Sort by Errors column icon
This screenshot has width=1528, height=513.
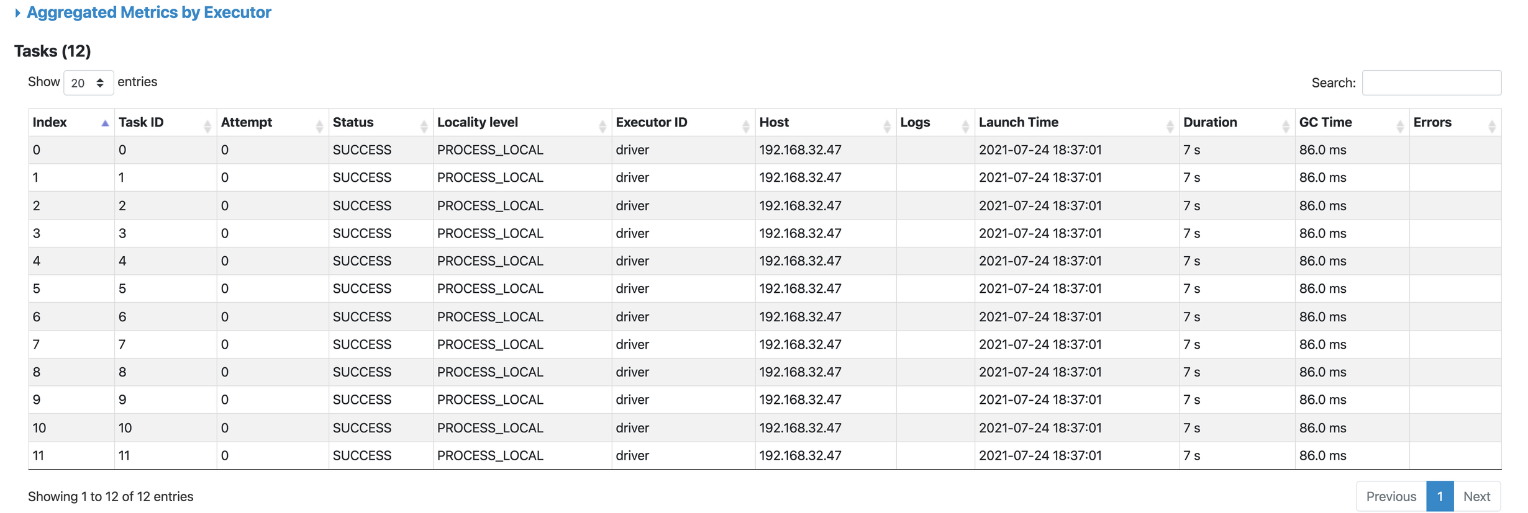coord(1491,126)
